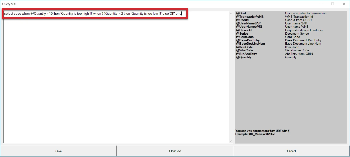Cancel the Query SQL dialog
This screenshot has height=157, width=350.
291,151
